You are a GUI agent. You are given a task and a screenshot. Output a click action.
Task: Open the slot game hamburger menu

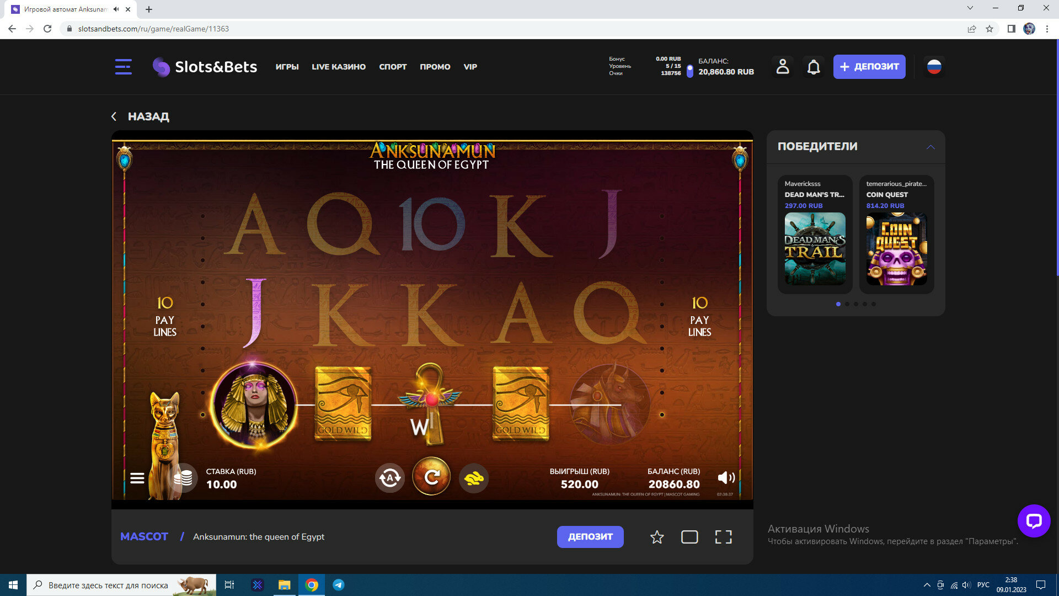[137, 478]
